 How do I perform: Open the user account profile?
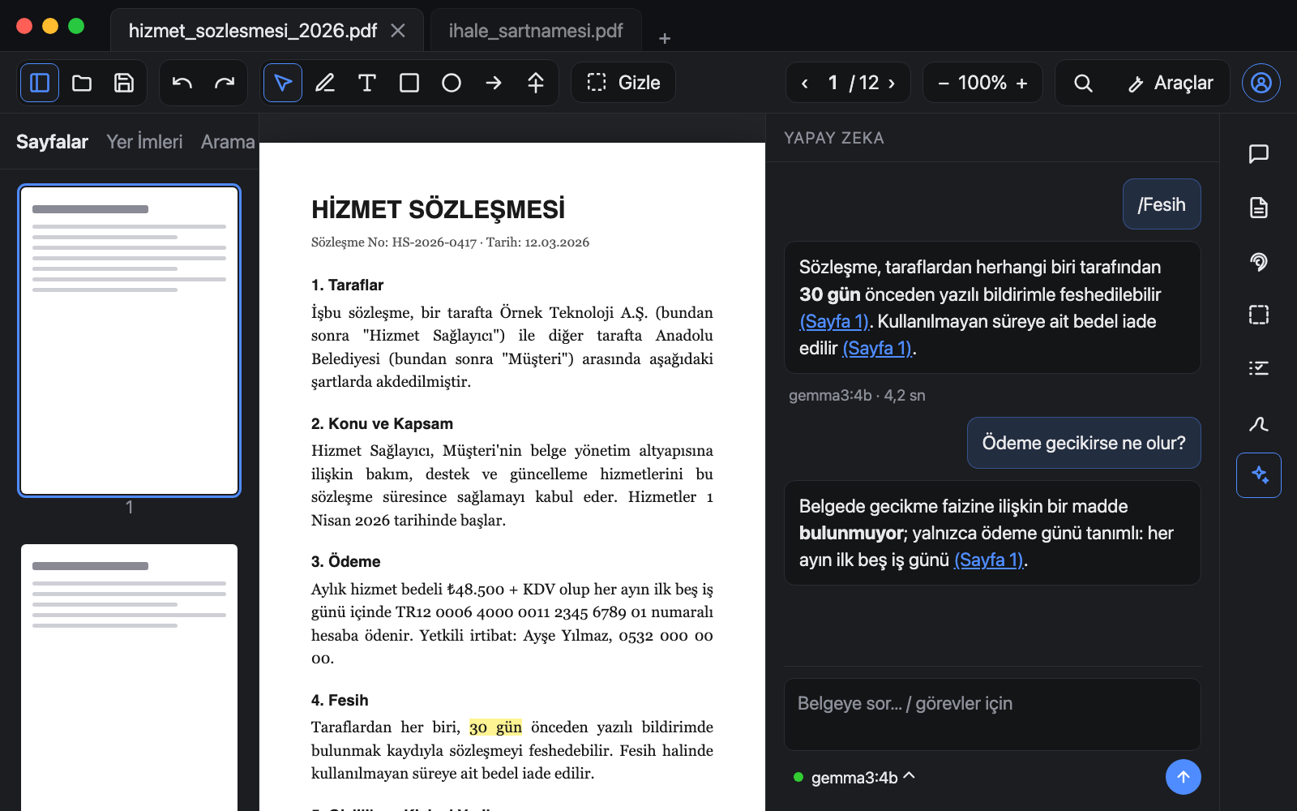[x=1261, y=83]
